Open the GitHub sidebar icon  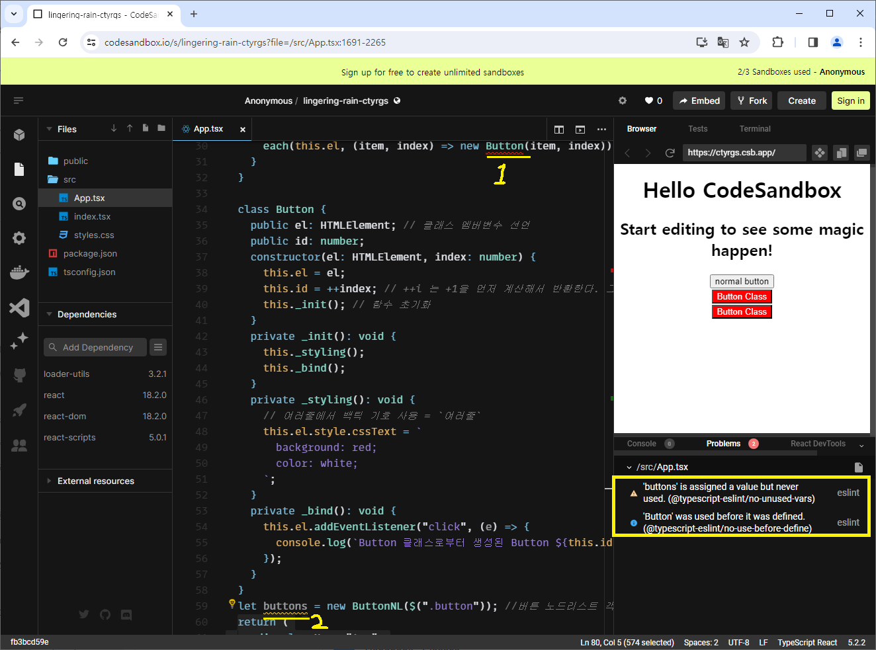click(x=19, y=376)
